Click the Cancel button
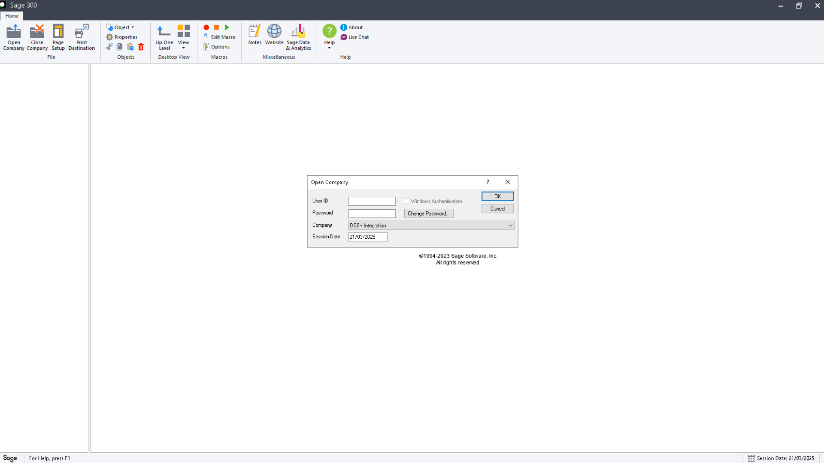This screenshot has width=824, height=463. [497, 209]
